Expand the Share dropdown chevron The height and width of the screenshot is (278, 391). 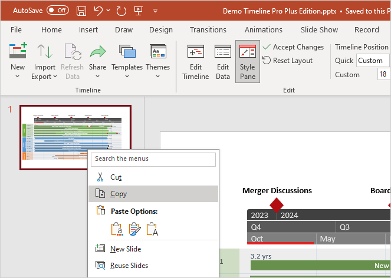(x=97, y=77)
